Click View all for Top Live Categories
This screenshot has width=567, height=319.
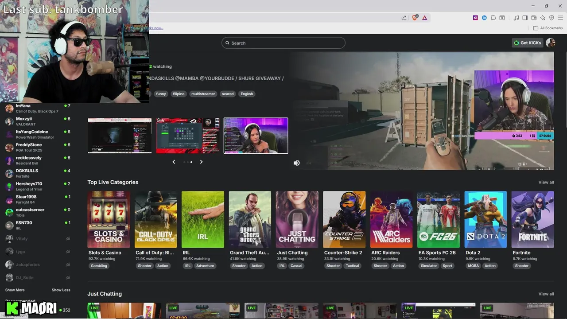pyautogui.click(x=546, y=182)
